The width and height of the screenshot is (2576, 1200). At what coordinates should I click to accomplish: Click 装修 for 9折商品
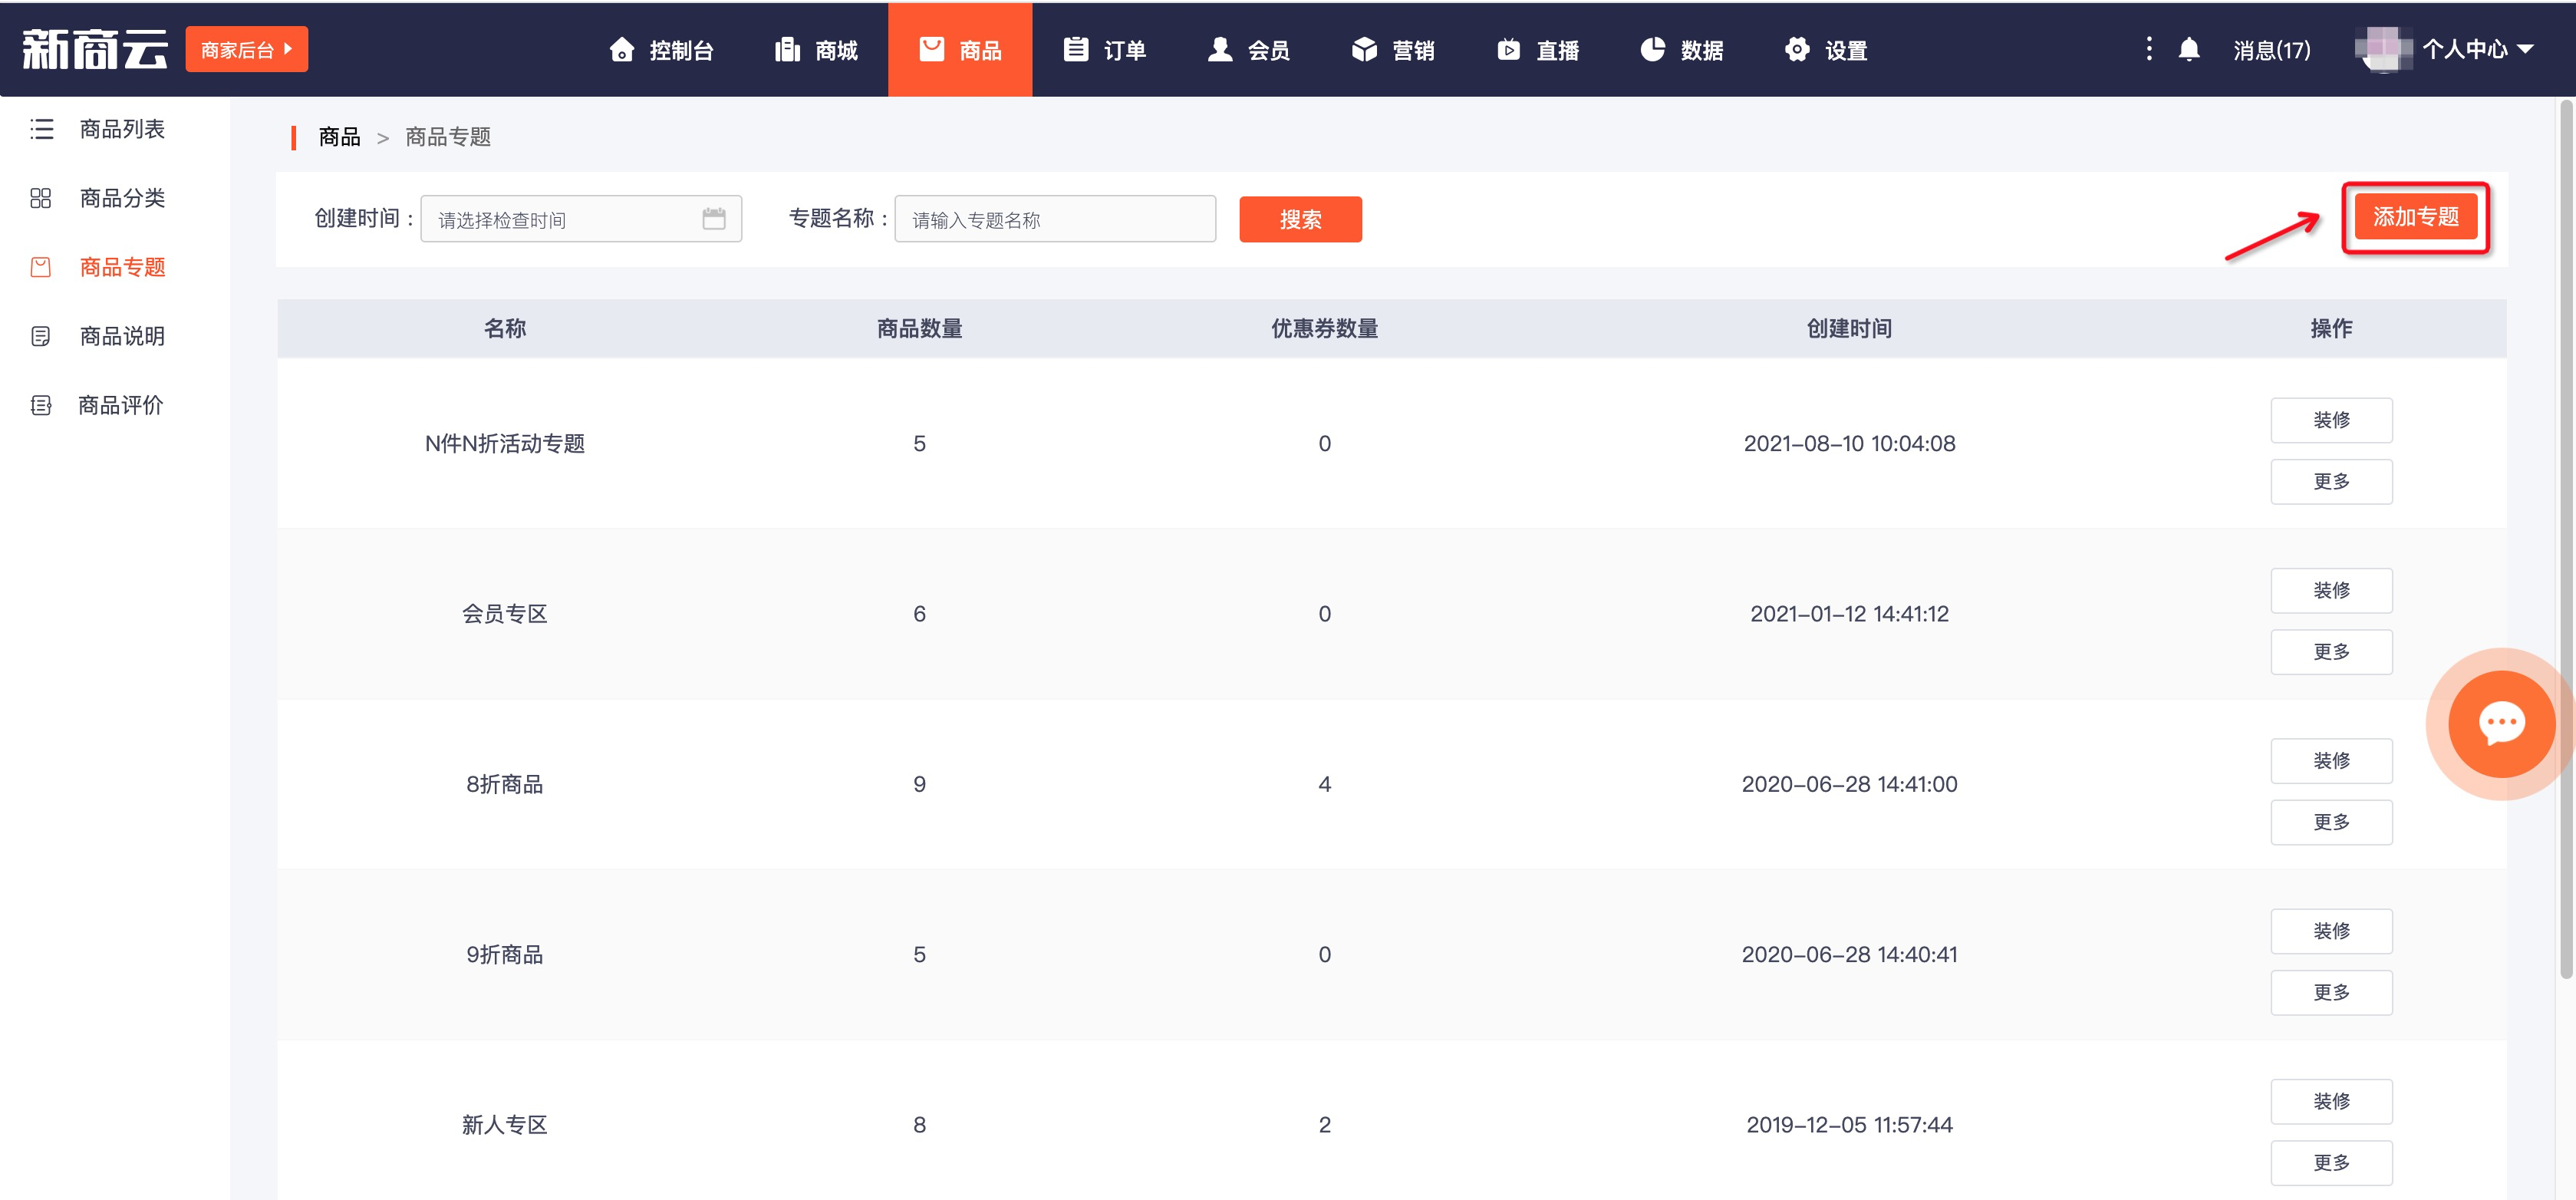[2332, 931]
